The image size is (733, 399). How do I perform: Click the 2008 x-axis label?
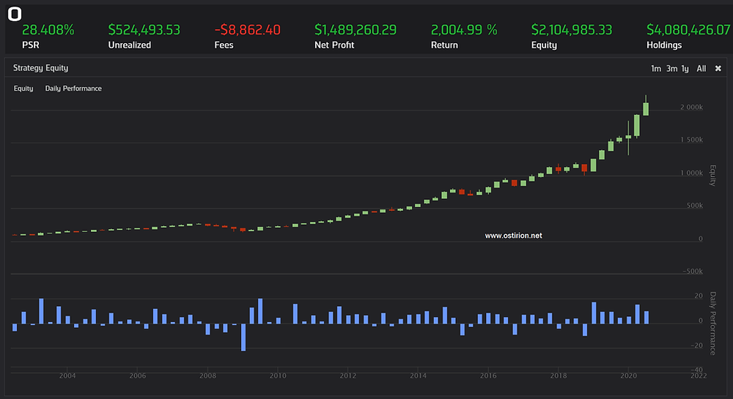207,375
